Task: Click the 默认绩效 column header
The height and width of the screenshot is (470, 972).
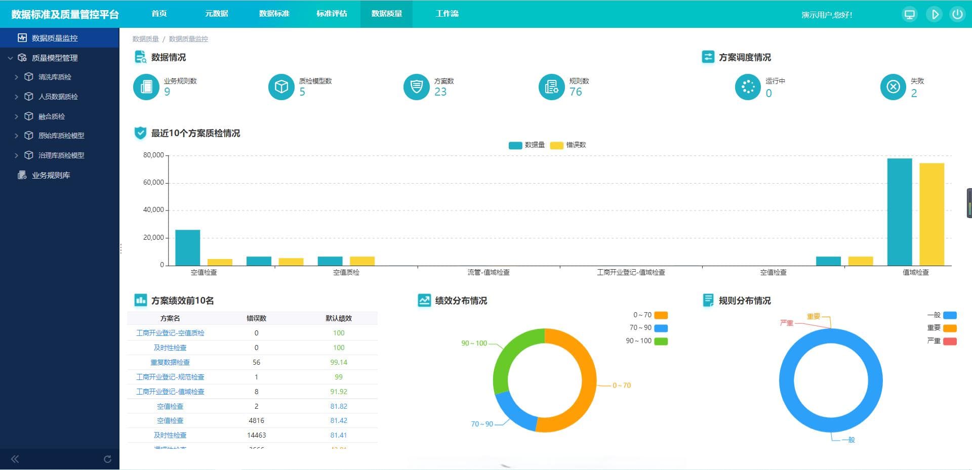Action: [339, 318]
